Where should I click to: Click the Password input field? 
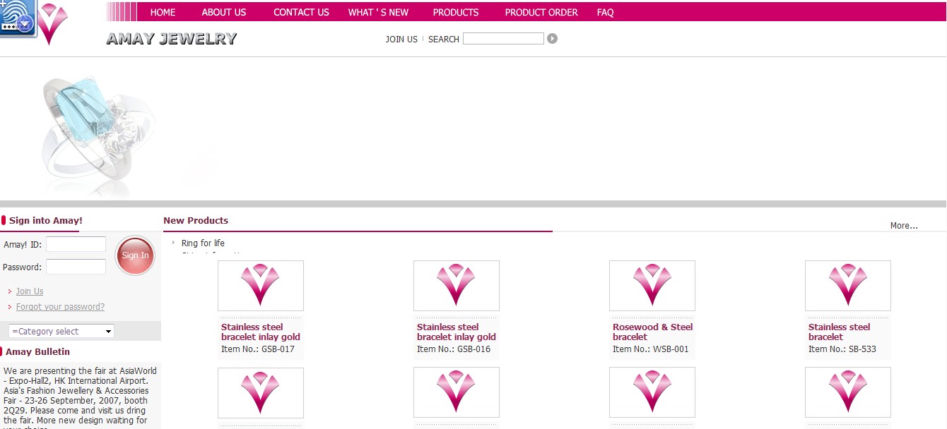coord(76,267)
